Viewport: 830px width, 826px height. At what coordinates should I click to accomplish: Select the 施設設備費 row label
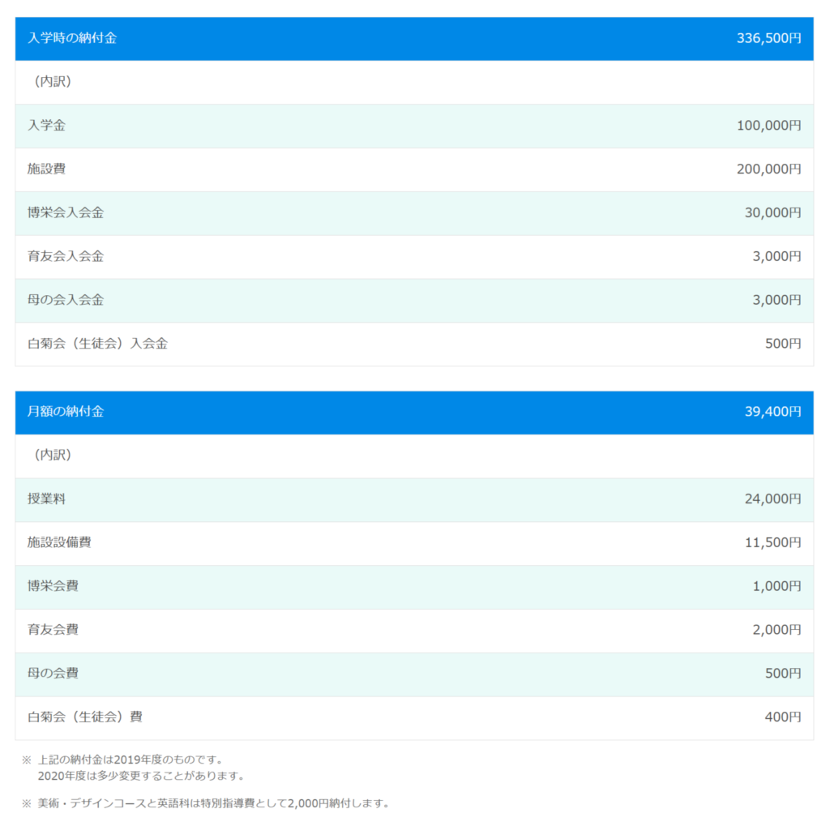point(59,542)
